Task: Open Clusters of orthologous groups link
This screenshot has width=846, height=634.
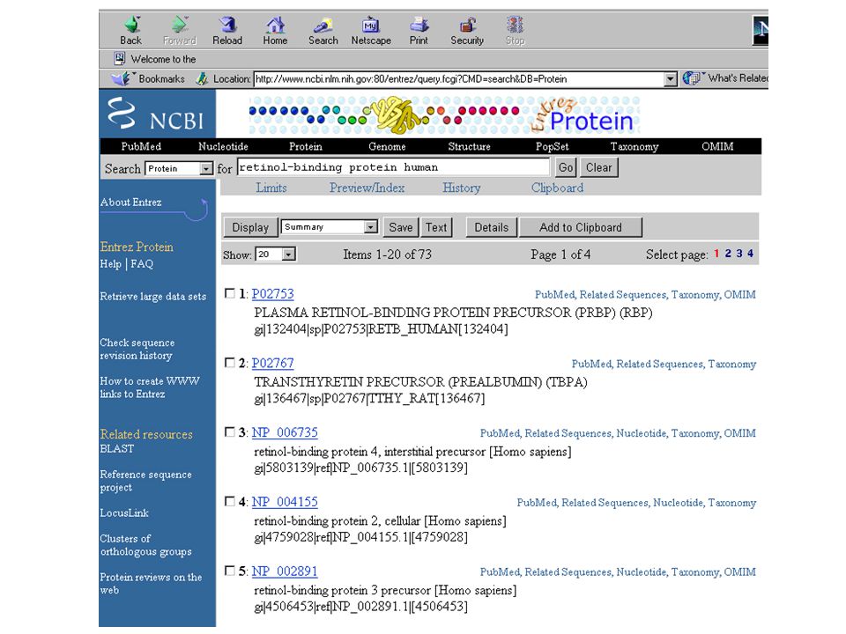Action: pos(145,545)
